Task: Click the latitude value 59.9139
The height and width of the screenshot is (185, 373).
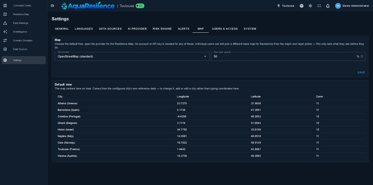Action: (x=256, y=142)
